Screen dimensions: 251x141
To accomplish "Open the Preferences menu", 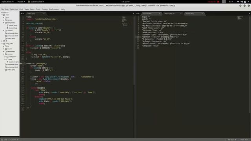I will coord(54,9).
